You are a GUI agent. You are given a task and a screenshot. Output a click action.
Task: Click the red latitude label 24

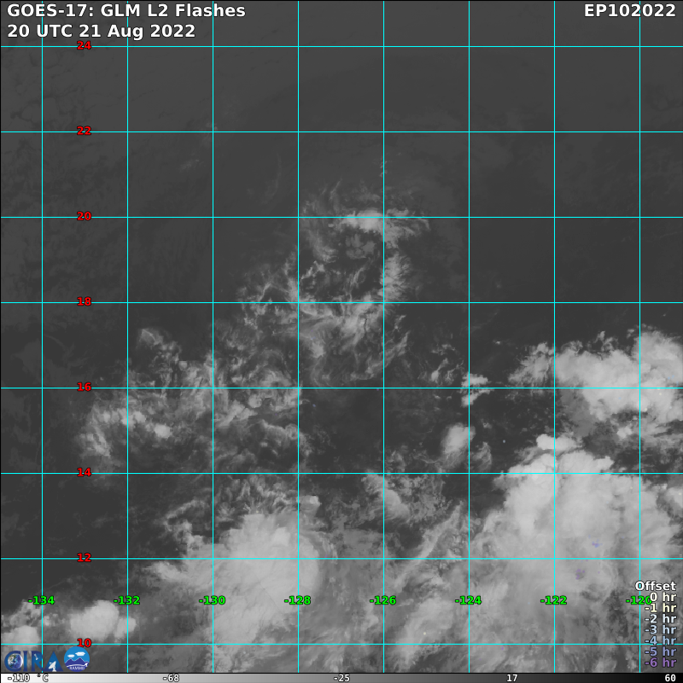(84, 45)
